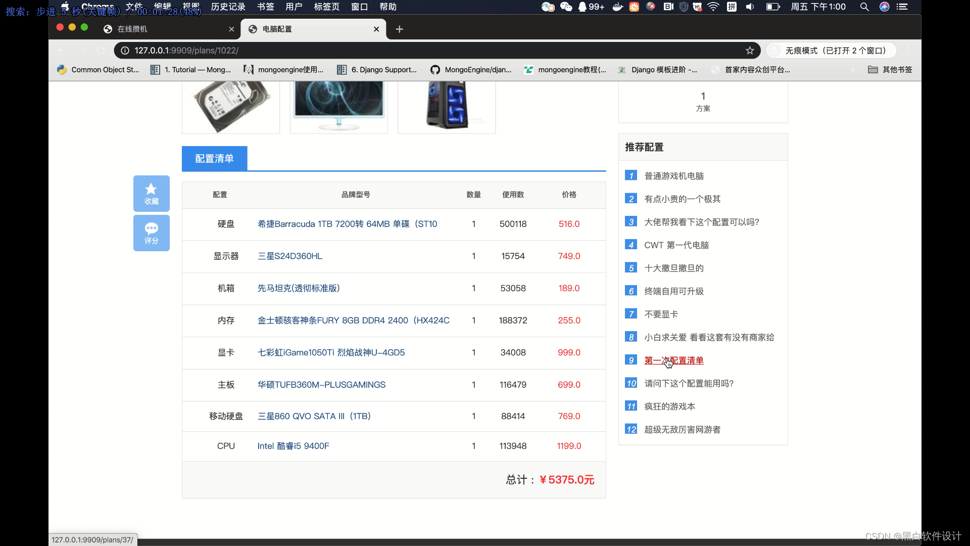
Task: Open 不要显卡 recommended config
Action: click(x=661, y=314)
